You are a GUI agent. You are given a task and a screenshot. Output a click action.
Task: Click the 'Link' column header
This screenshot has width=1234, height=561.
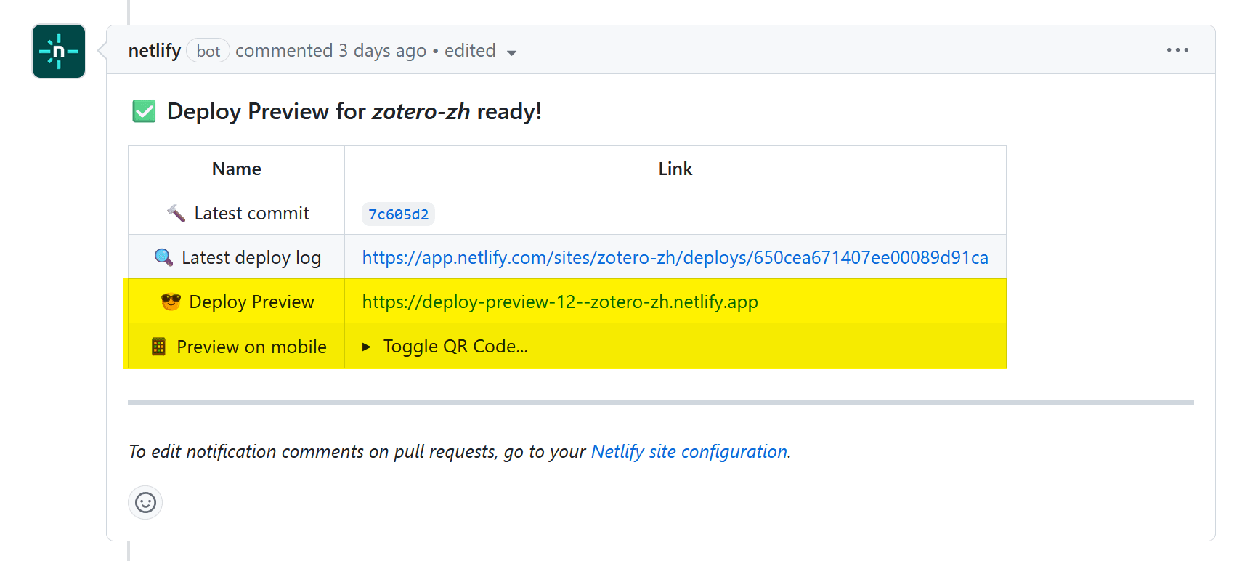pyautogui.click(x=675, y=169)
